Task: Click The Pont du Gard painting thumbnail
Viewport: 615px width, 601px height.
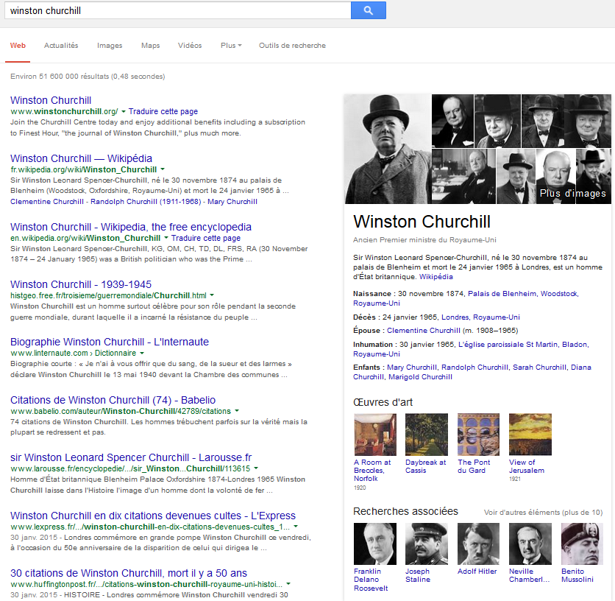Action: 478,434
